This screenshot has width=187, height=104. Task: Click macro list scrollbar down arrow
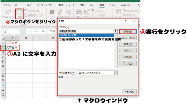tap(116, 66)
